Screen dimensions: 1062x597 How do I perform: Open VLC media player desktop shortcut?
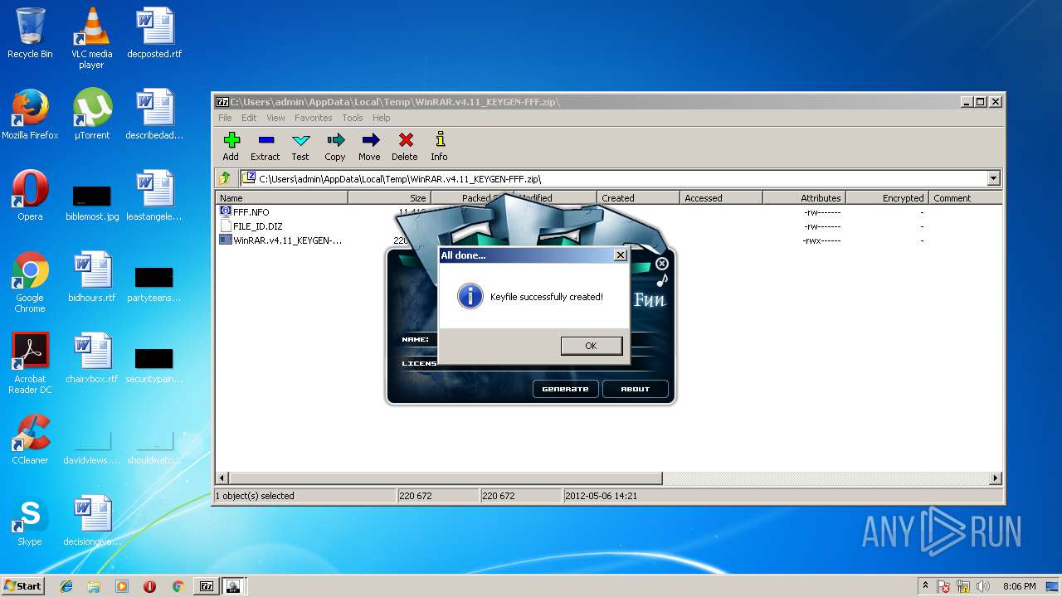point(91,38)
